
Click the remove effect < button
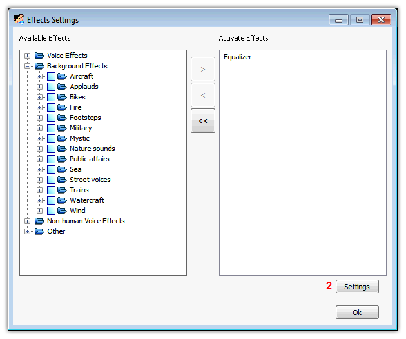click(x=203, y=95)
